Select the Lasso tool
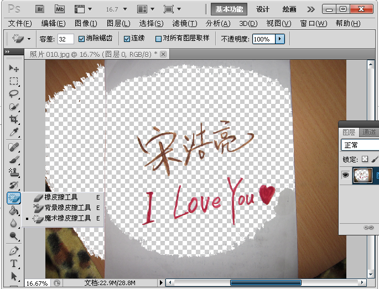 tap(14, 94)
